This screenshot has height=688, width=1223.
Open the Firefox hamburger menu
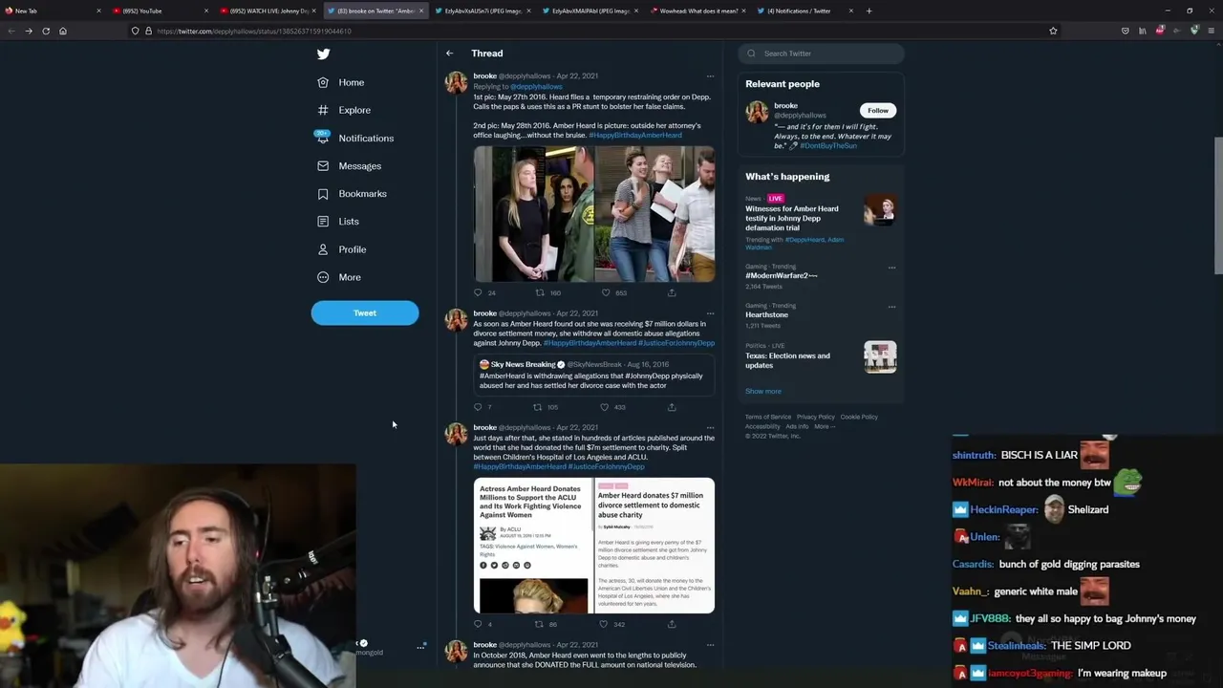tap(1212, 31)
